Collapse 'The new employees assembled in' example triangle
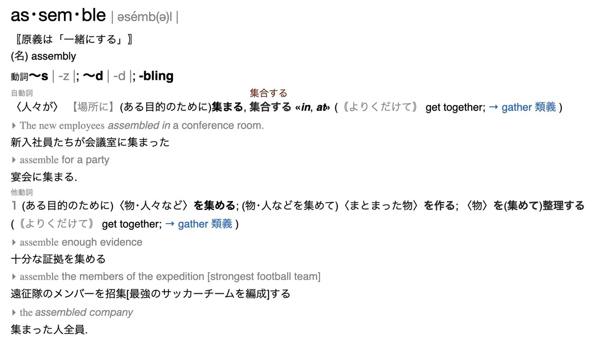Viewport: 591px width, 344px height. coord(14,126)
